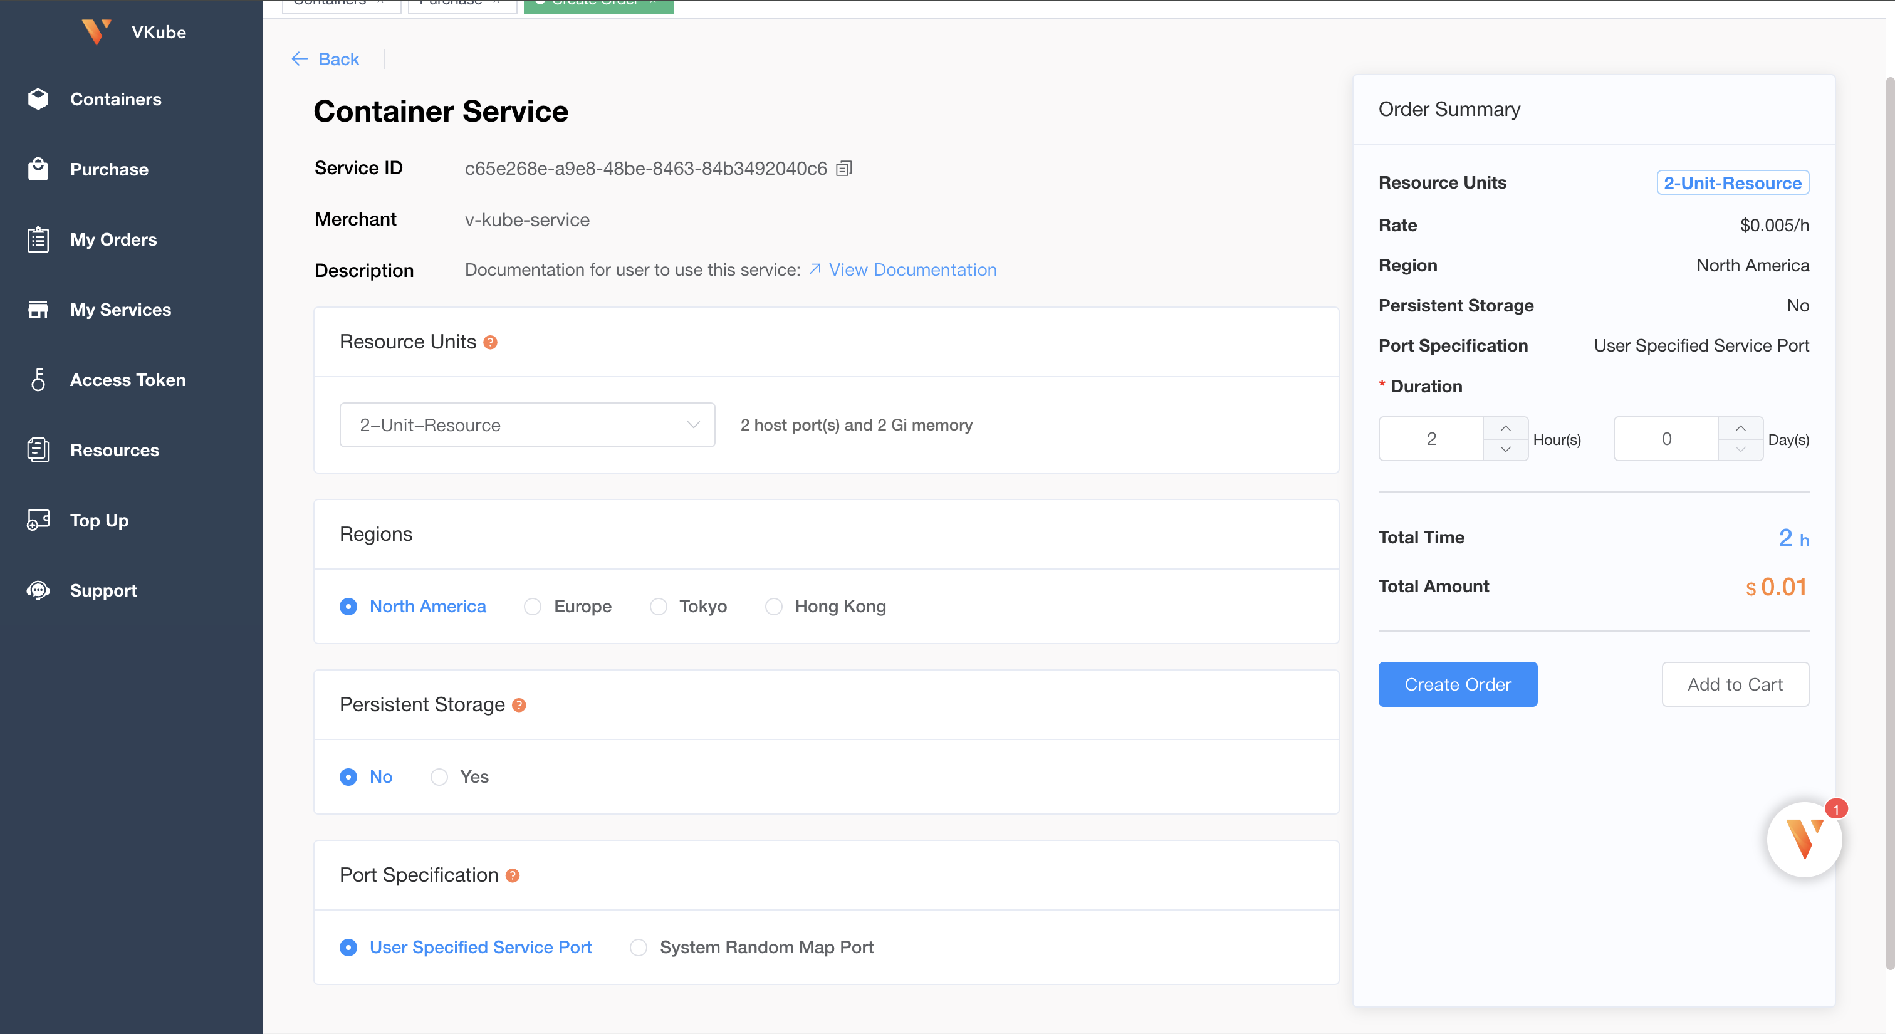Click the Total Time value 2 h
1895x1034 pixels.
coord(1793,538)
